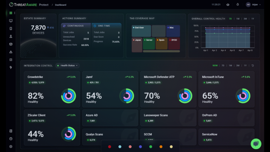Viewport: 270px width, 152px height.
Task: Click the monitor devices icon in sidebar
Action: 11,21
